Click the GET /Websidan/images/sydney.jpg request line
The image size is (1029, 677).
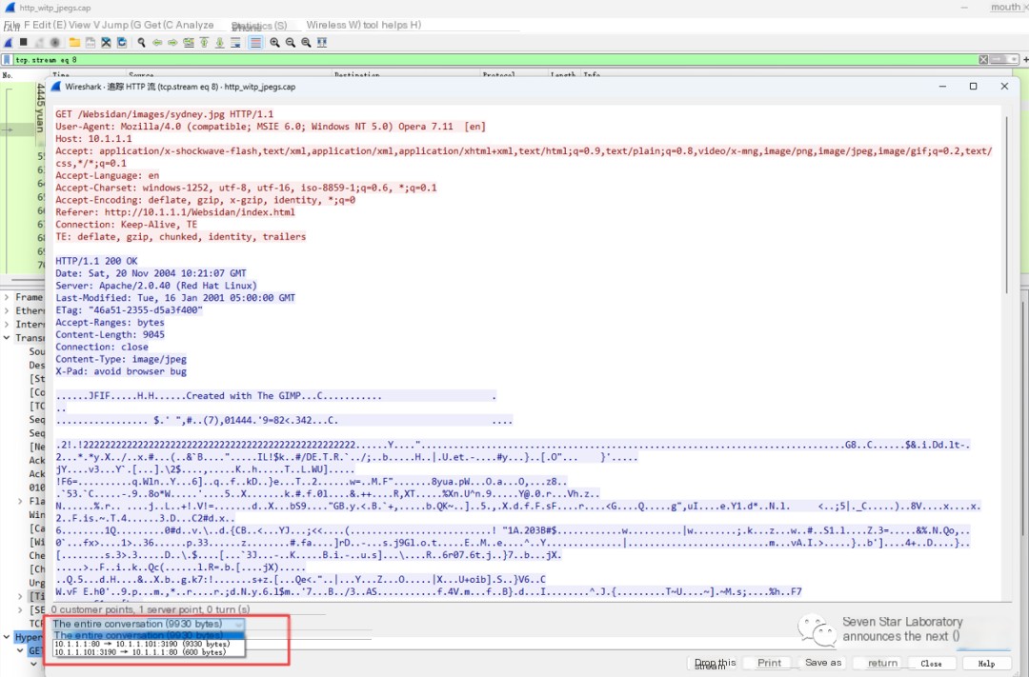[165, 114]
